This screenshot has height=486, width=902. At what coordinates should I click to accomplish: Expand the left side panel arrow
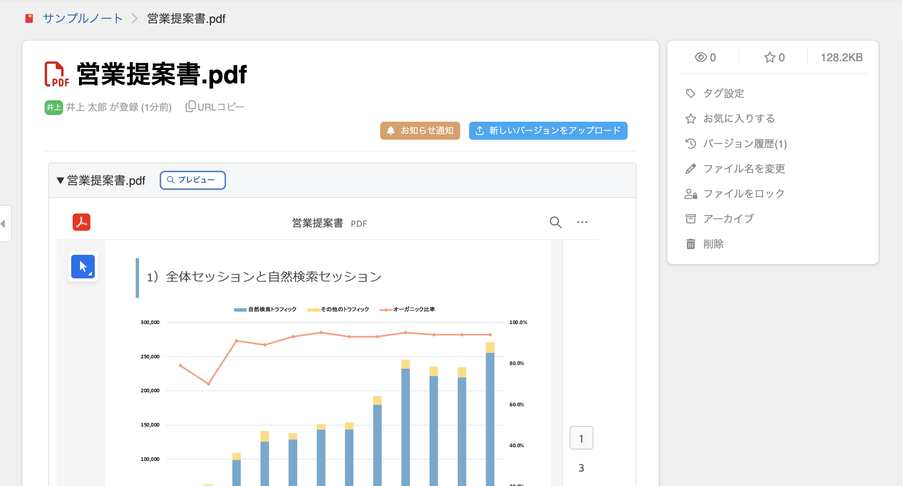click(4, 223)
